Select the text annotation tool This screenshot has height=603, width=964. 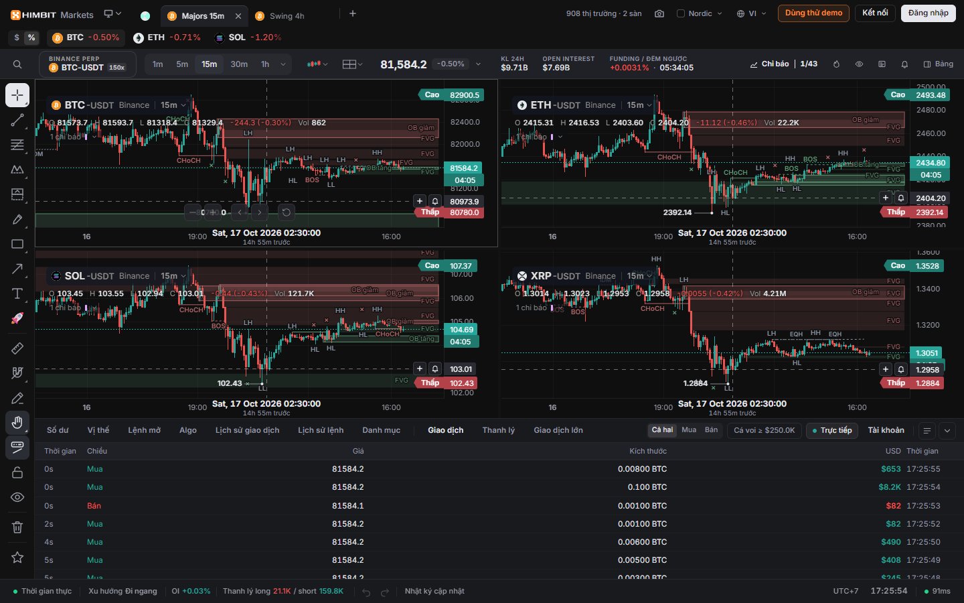[x=17, y=293]
